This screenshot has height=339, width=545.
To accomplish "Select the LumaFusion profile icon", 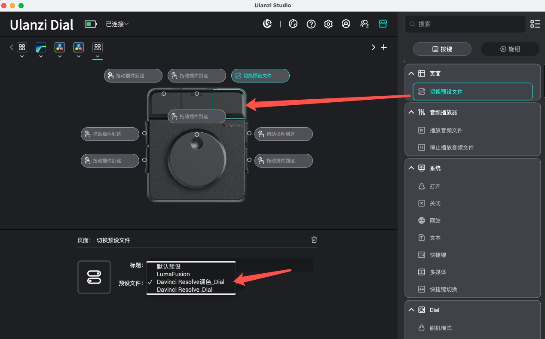I will pyautogui.click(x=41, y=47).
